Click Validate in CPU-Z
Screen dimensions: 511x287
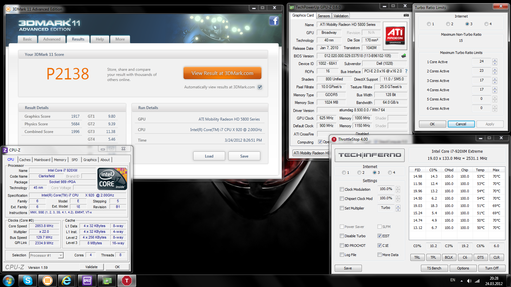pyautogui.click(x=91, y=267)
